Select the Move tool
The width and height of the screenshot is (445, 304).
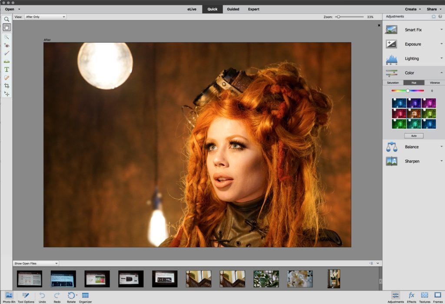click(x=7, y=94)
